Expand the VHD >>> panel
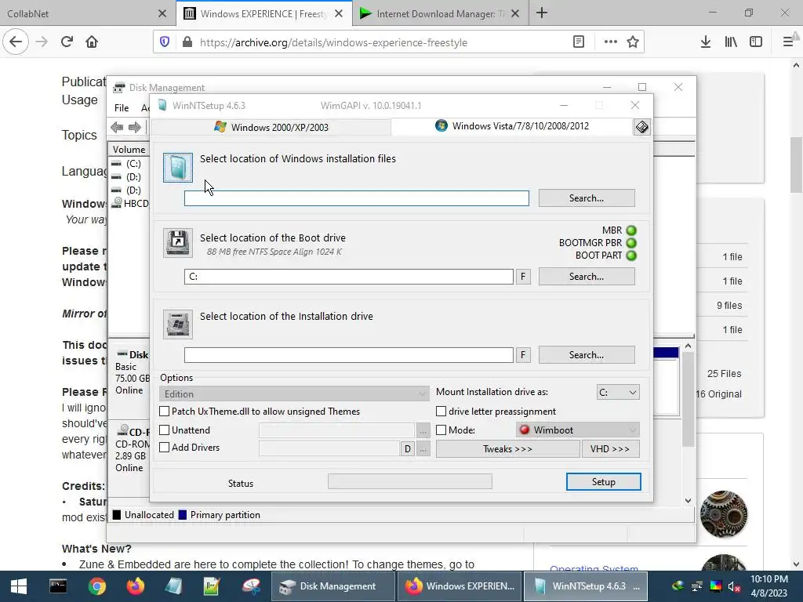Image resolution: width=803 pixels, height=602 pixels. [610, 449]
